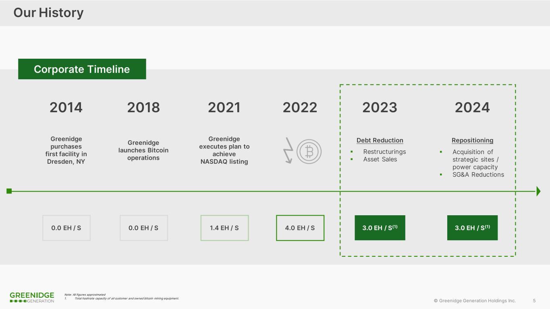
Task: Click the 2014 year heading
Action: pos(66,107)
